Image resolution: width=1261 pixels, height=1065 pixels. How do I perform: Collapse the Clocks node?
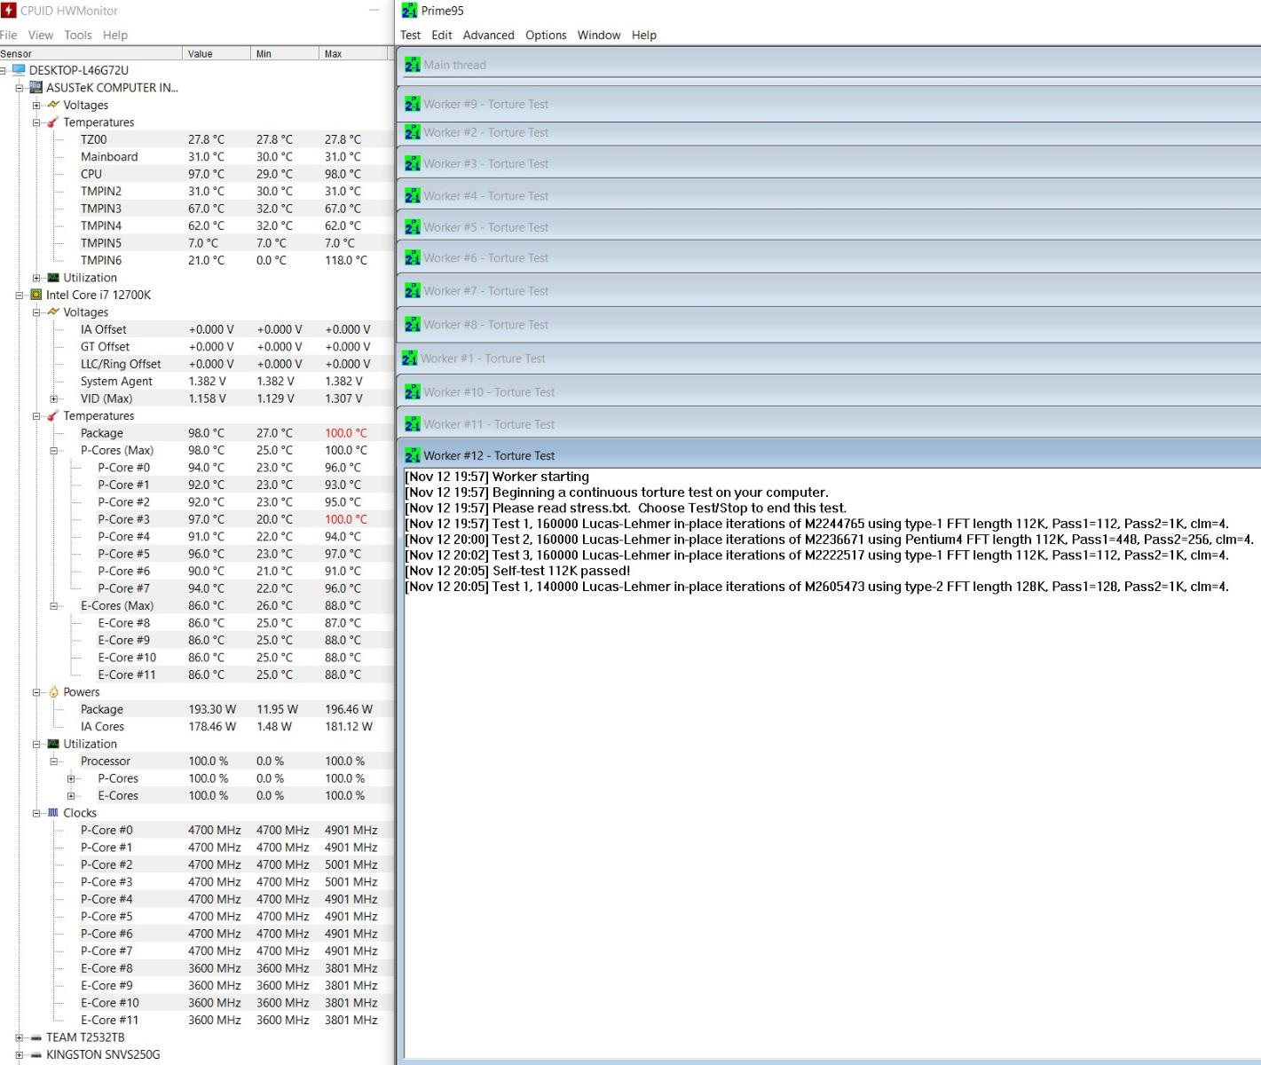pyautogui.click(x=36, y=813)
